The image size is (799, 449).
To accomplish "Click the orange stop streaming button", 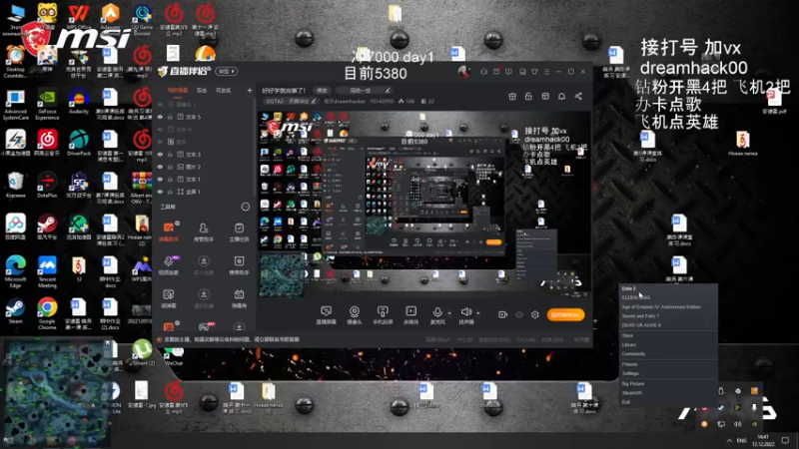I will pyautogui.click(x=565, y=315).
